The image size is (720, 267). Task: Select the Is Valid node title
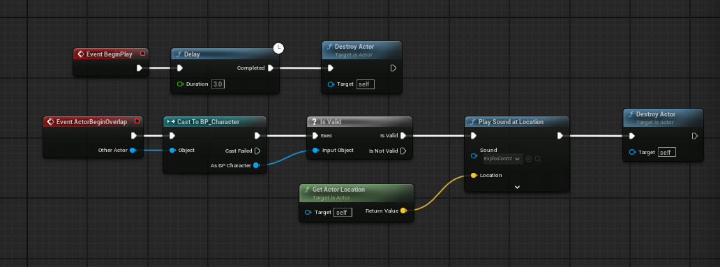click(331, 122)
